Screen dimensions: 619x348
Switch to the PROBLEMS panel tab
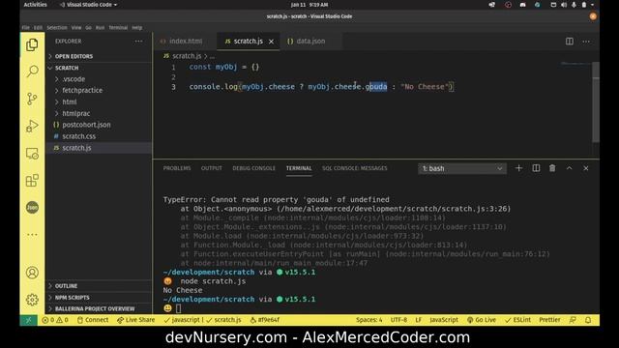click(x=177, y=168)
